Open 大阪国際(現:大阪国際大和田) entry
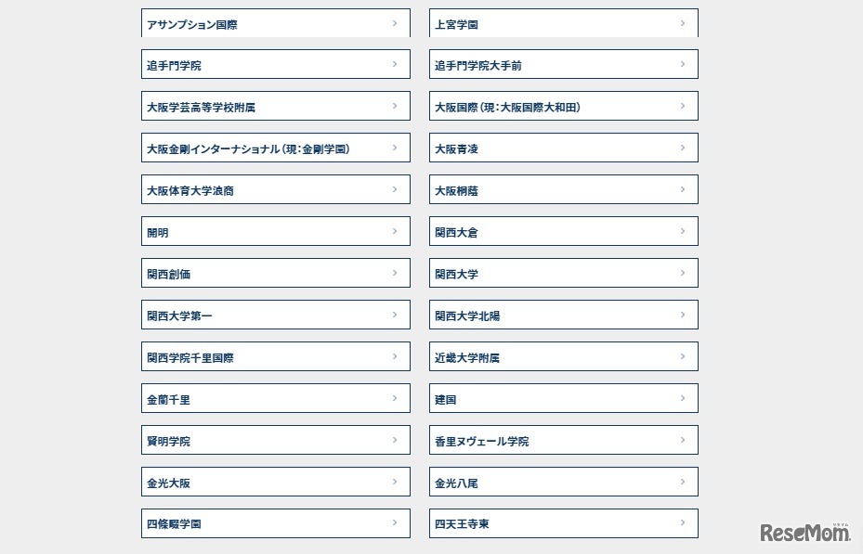 (563, 107)
